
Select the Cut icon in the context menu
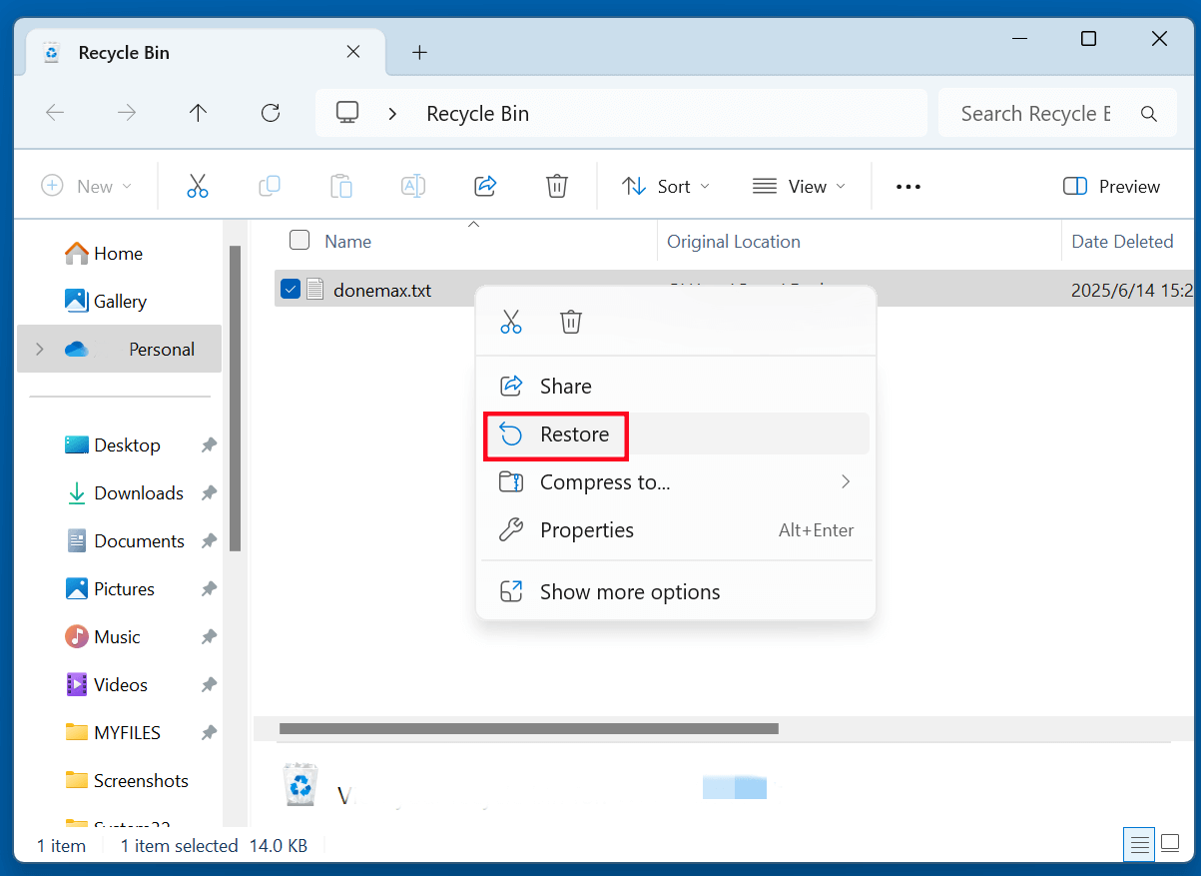point(511,321)
